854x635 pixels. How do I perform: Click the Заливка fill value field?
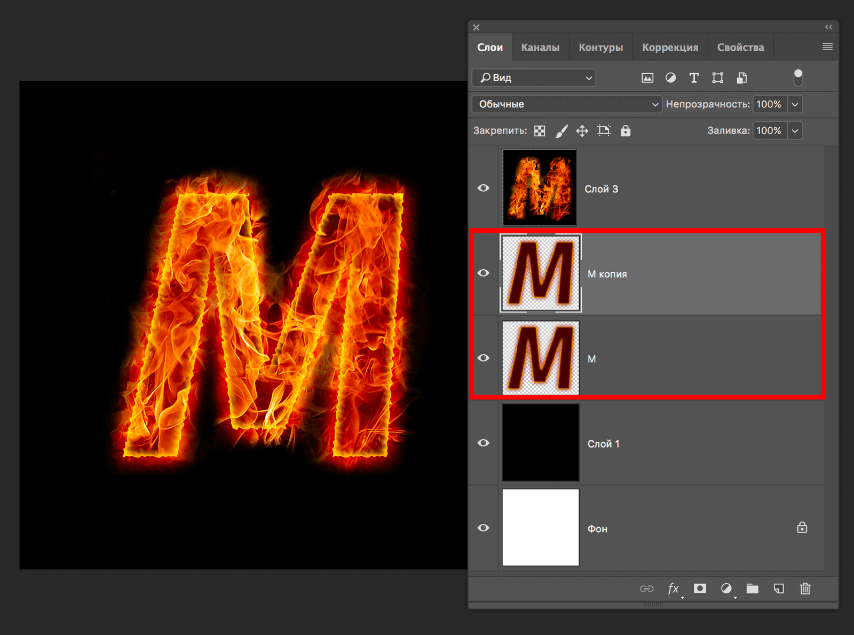[x=769, y=131]
